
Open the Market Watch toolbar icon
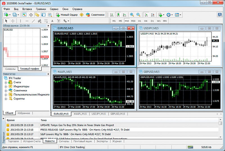coord(24,15)
